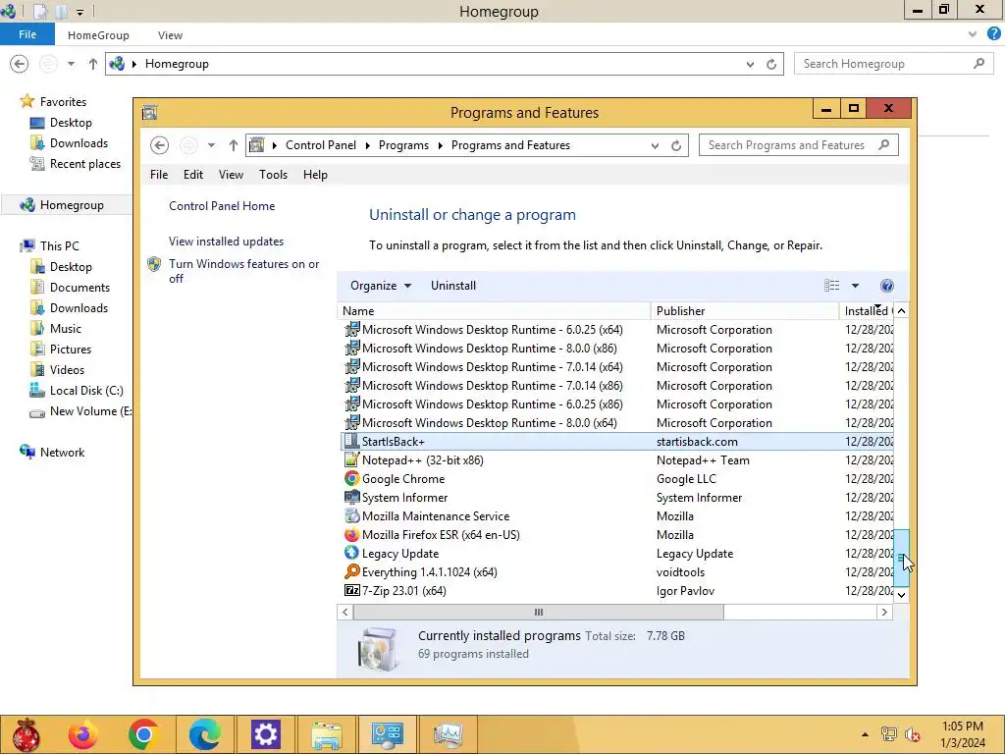Click the shield icon beside Turn Windows features
This screenshot has width=1005, height=754.
[x=154, y=264]
